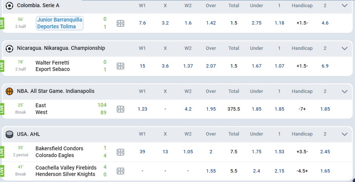Collapse the USA AHL section
355x182 pixels.
(344, 134)
